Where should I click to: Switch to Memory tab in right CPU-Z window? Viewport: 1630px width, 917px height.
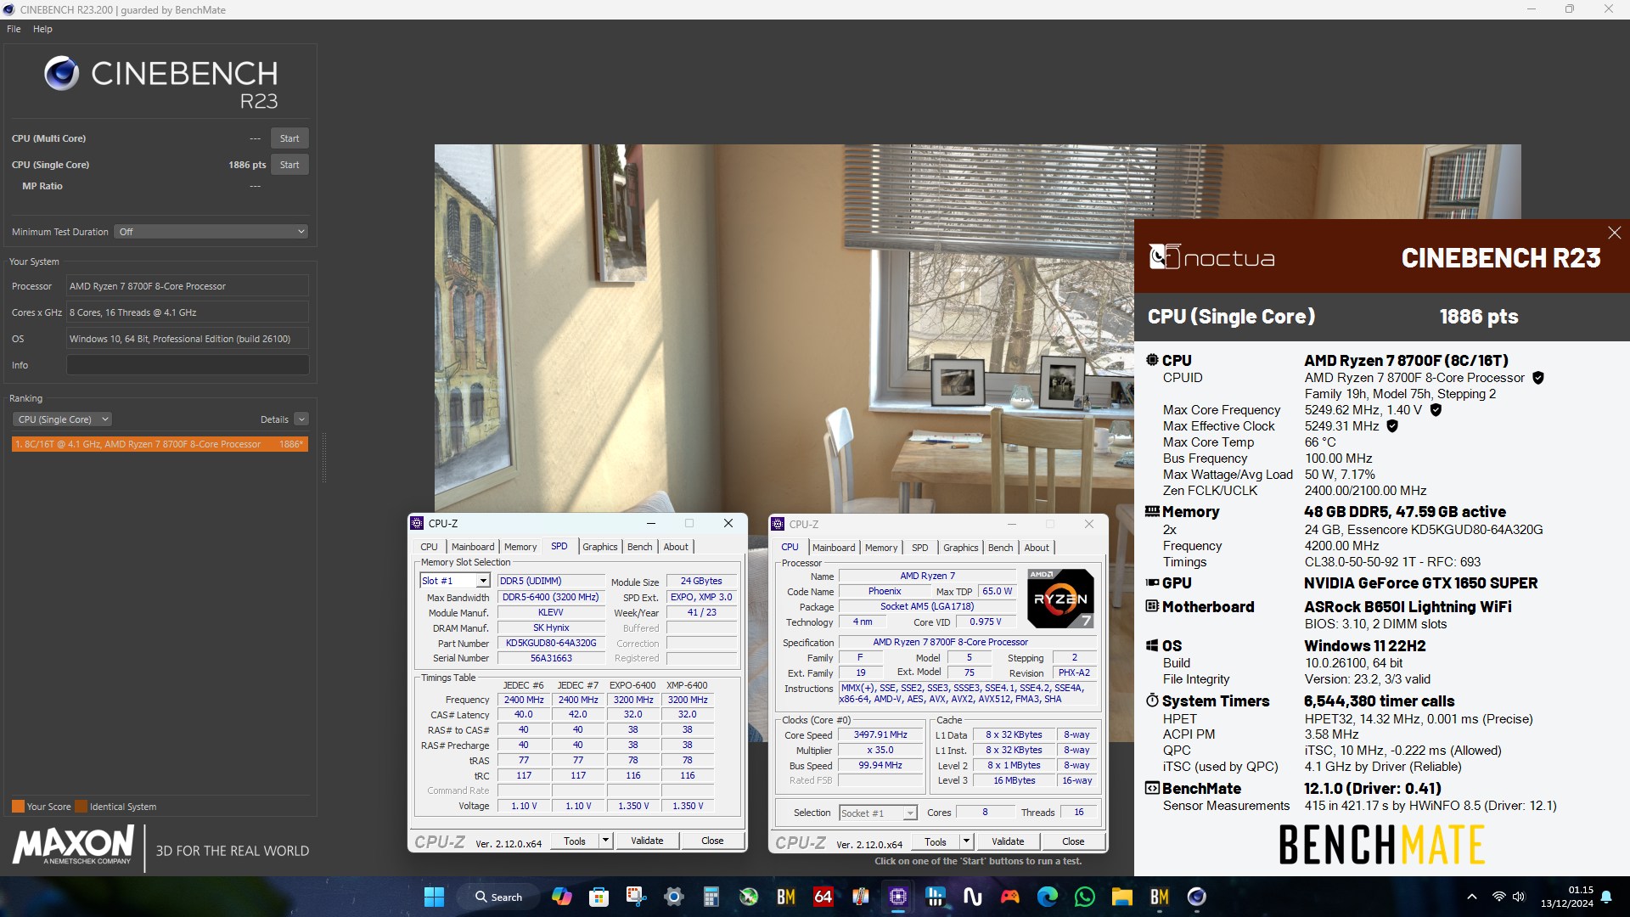point(880,548)
